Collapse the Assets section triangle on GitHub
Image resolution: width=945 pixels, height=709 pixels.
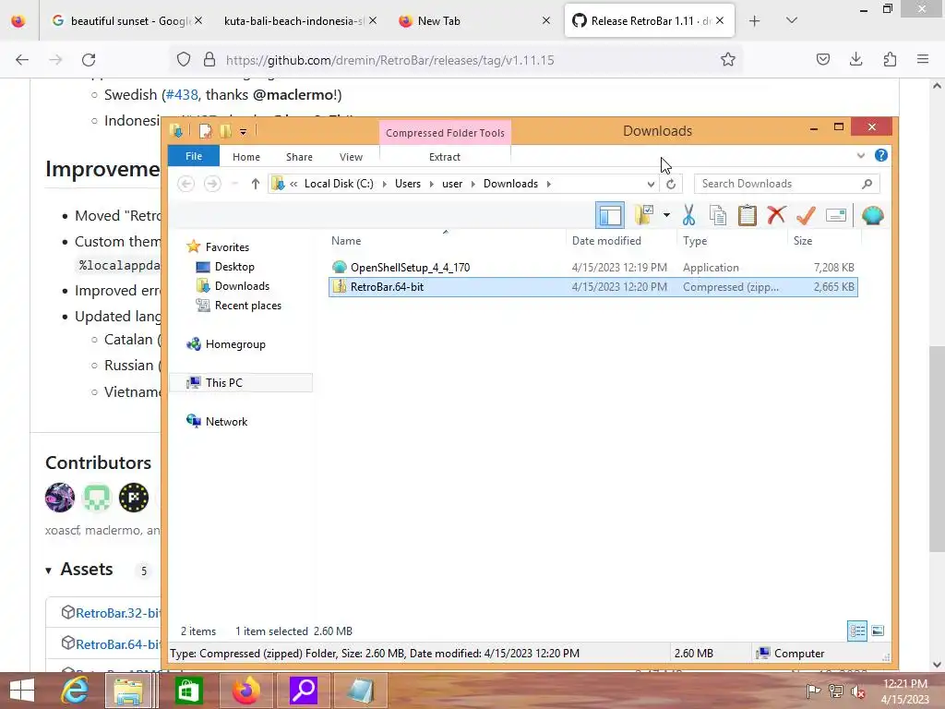coord(48,571)
